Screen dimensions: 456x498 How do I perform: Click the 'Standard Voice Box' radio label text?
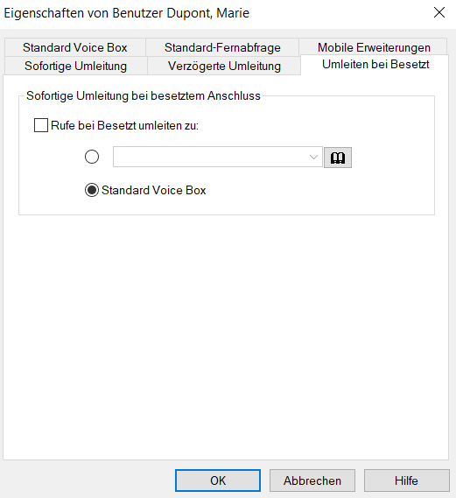click(x=154, y=190)
